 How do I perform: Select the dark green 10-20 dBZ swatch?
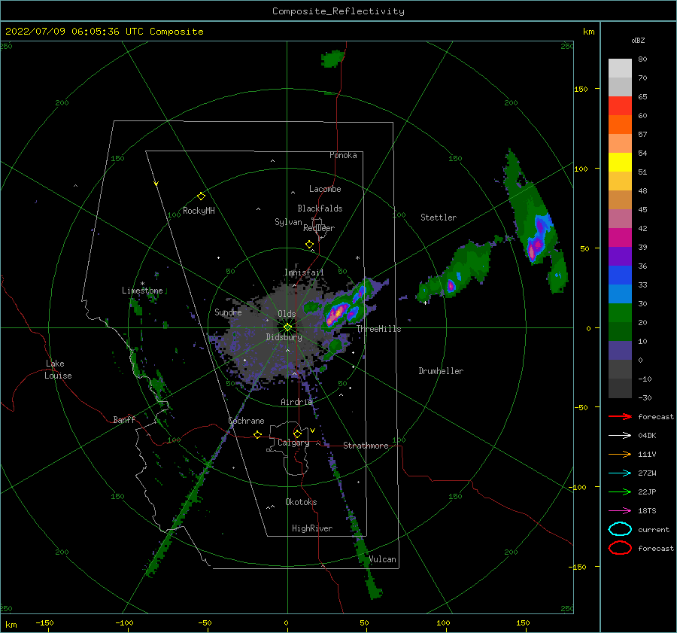point(620,332)
